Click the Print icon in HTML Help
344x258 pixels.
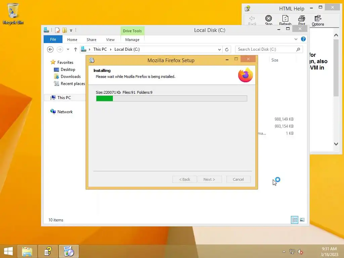point(302,20)
